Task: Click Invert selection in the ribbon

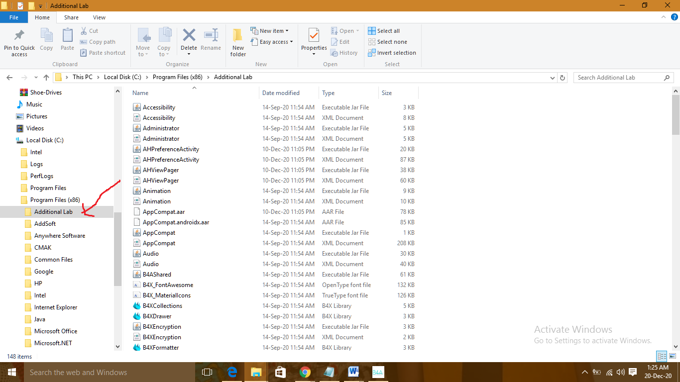Action: (x=392, y=53)
